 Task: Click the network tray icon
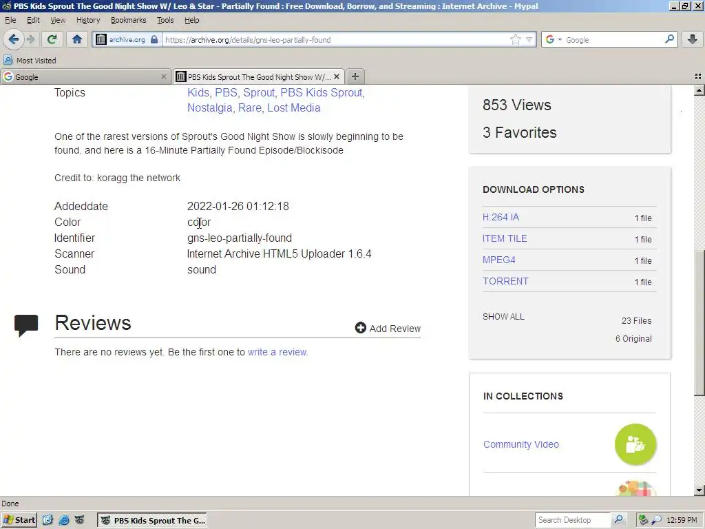click(x=644, y=520)
